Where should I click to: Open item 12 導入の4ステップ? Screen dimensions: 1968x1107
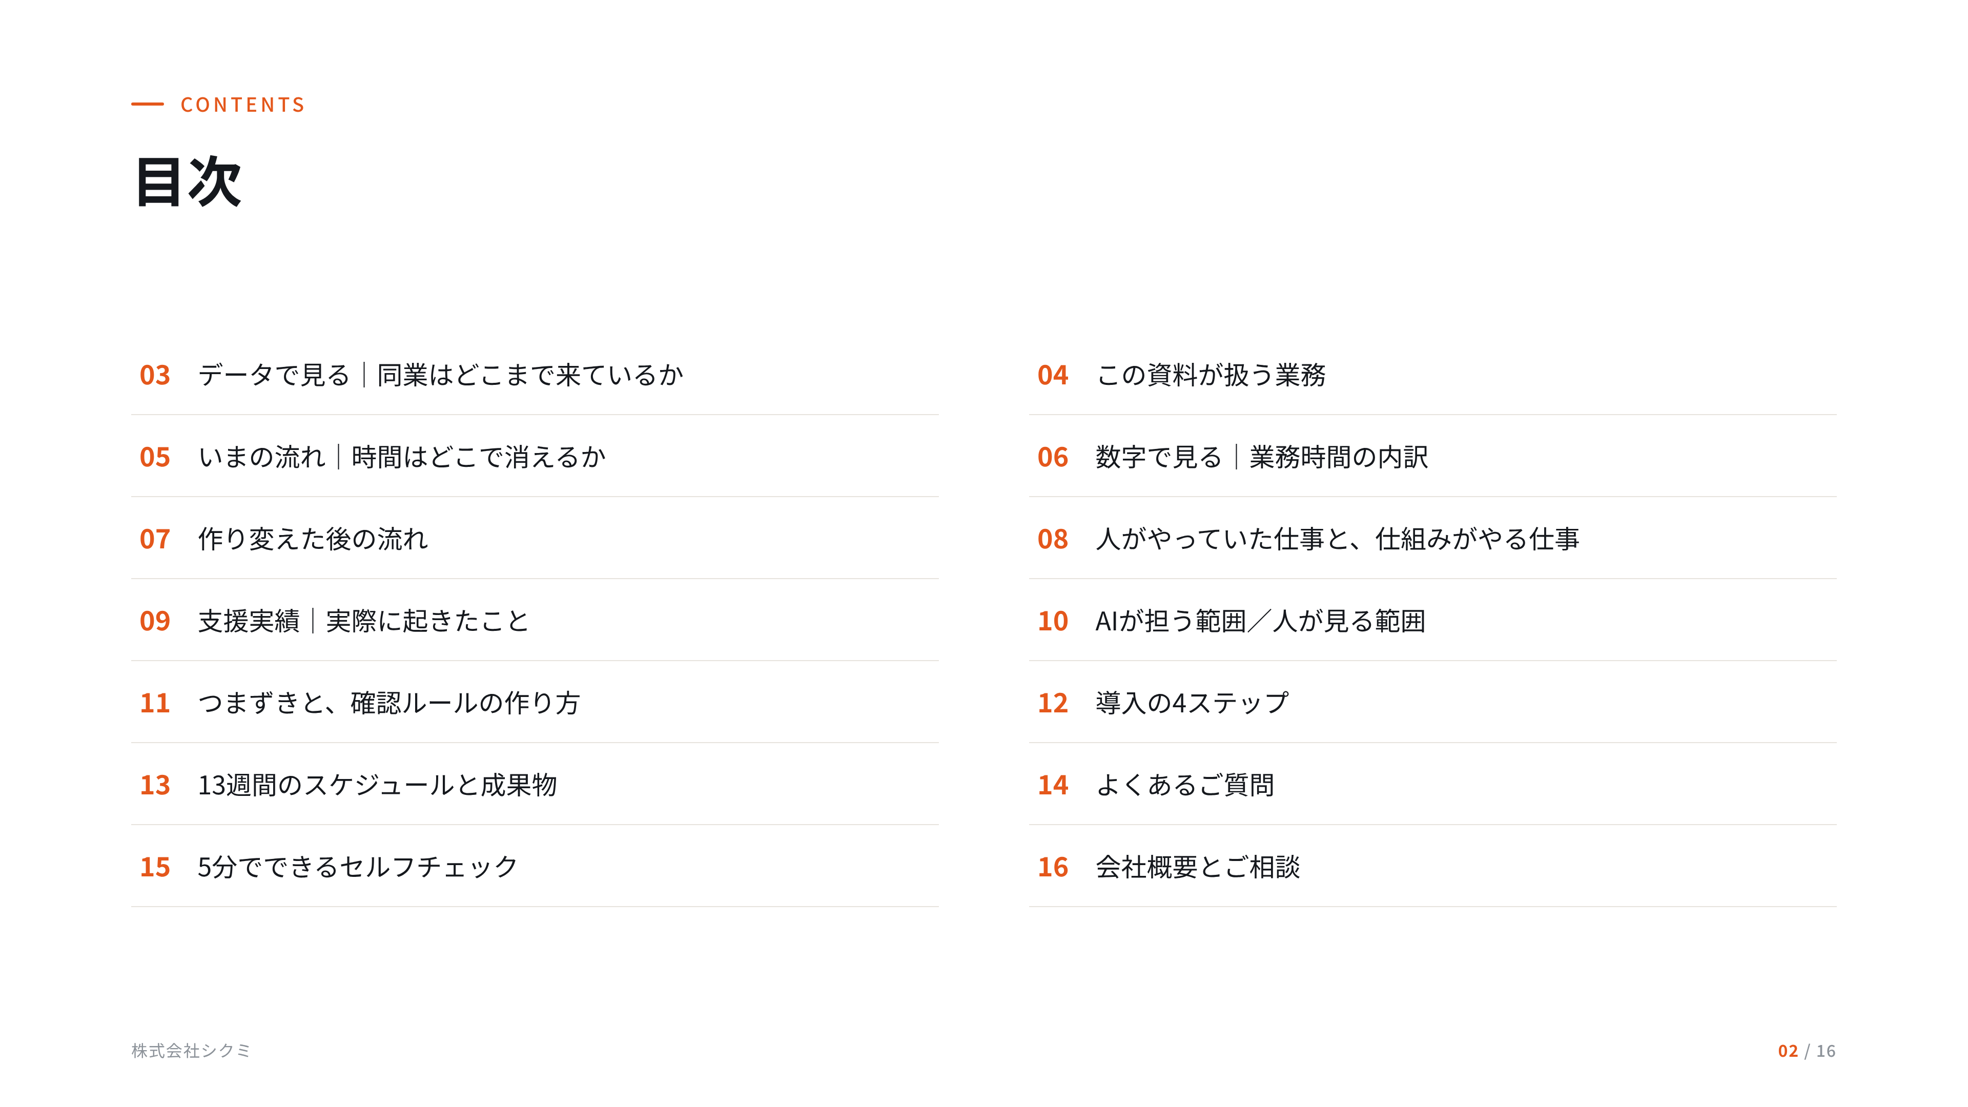[1432, 703]
